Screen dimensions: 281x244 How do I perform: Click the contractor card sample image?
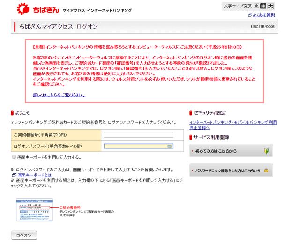click(x=35, y=210)
